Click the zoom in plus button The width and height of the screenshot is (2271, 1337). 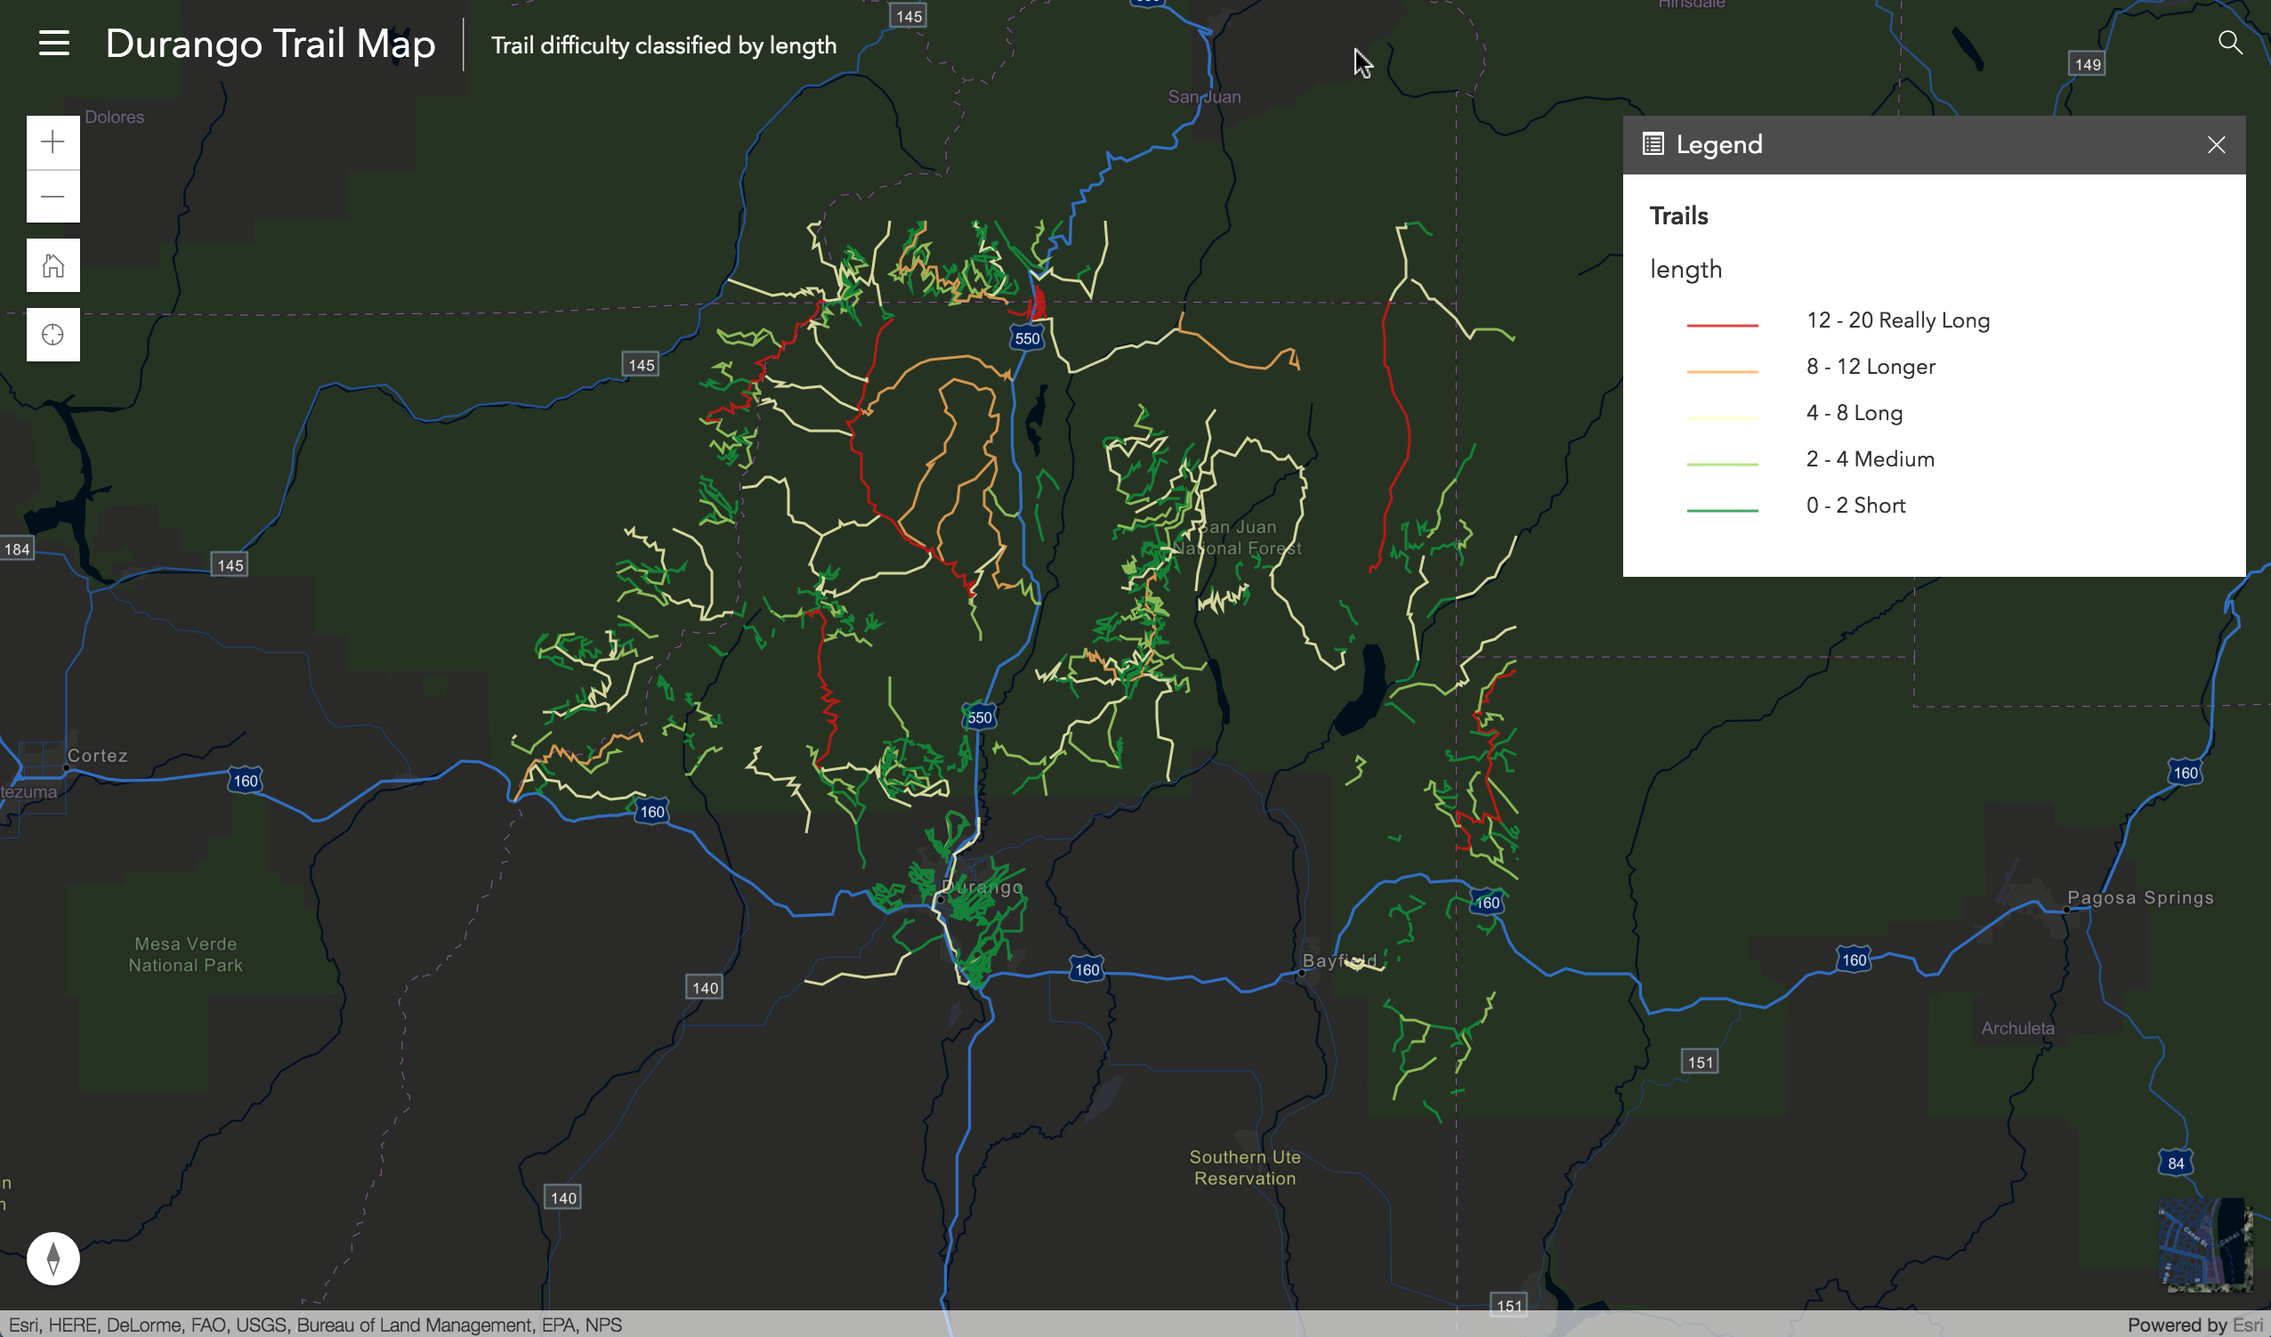pos(53,142)
